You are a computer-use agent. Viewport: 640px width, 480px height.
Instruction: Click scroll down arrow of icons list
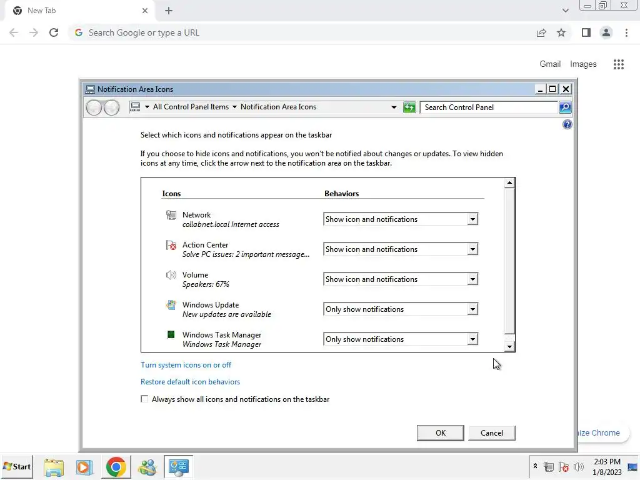click(x=509, y=347)
